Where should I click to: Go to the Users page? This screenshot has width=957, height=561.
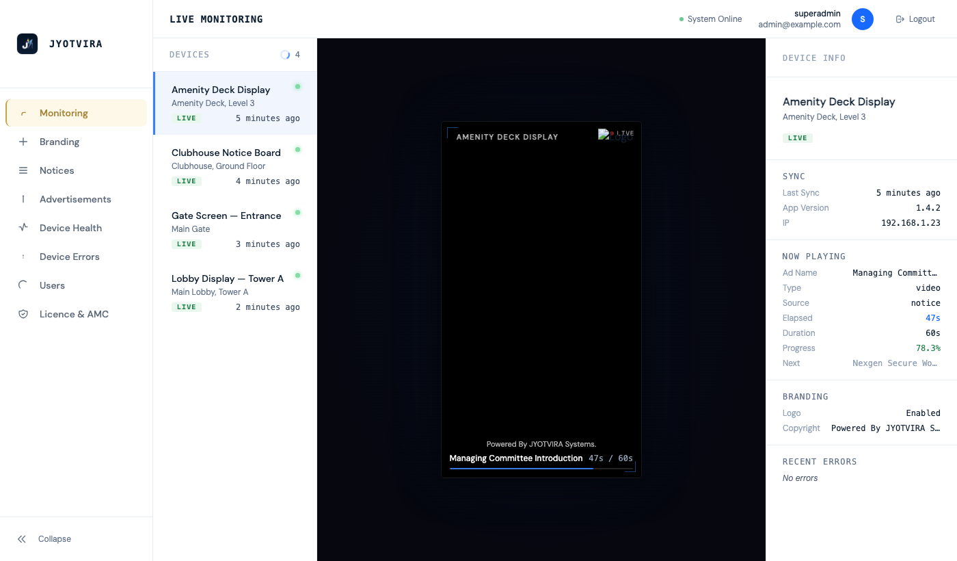point(76,285)
